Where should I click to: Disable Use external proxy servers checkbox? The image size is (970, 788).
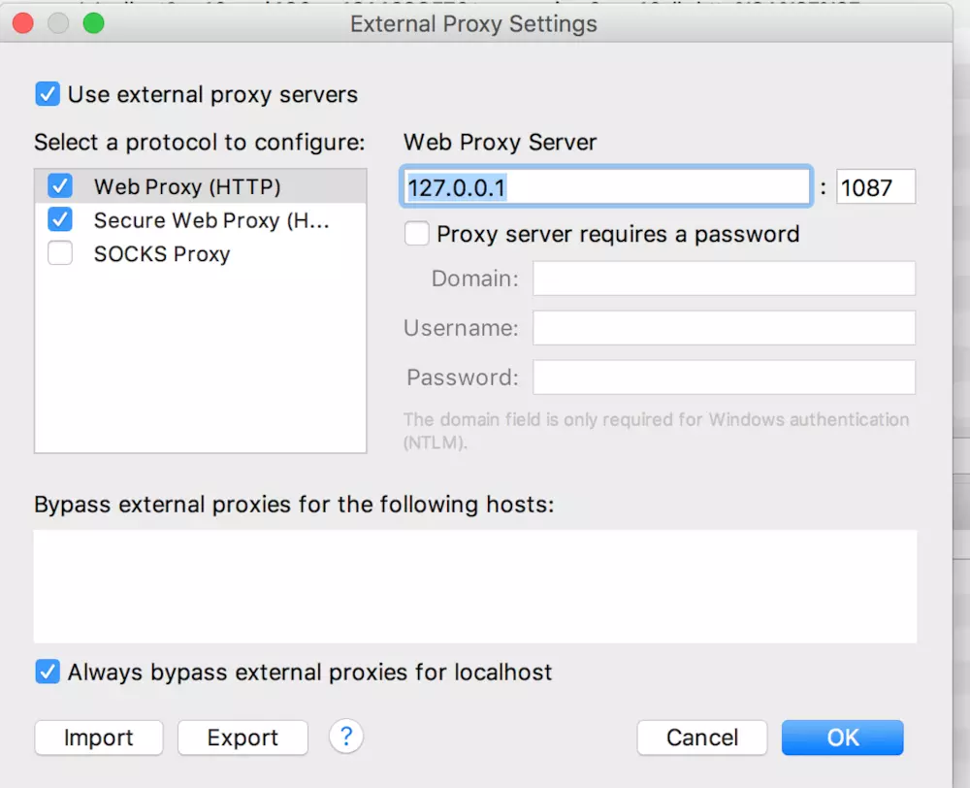pyautogui.click(x=47, y=94)
